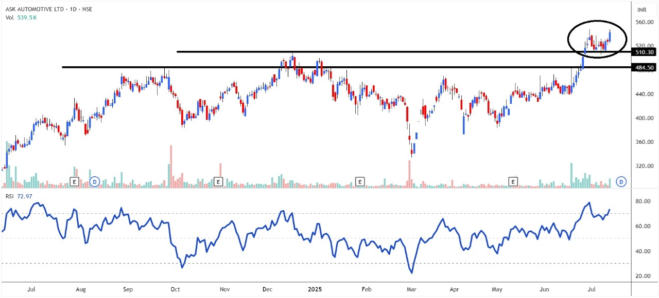Select the earnings E marker near February
Image resolution: width=659 pixels, height=298 pixels.
pos(360,181)
